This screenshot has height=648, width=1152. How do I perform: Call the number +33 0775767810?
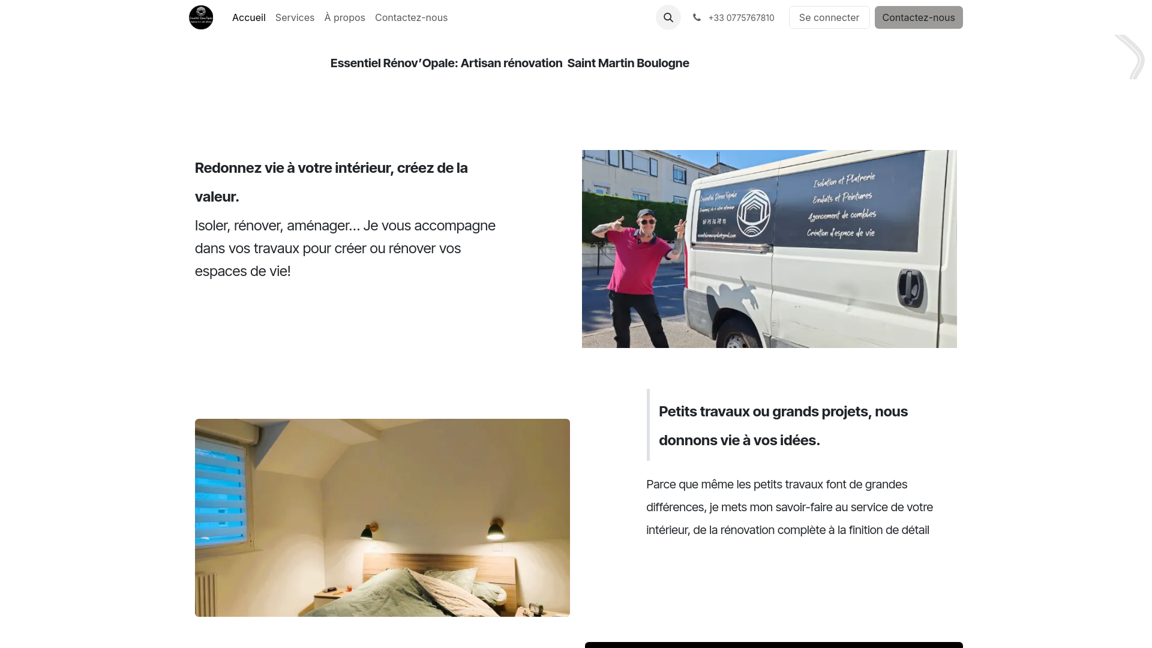click(x=741, y=18)
